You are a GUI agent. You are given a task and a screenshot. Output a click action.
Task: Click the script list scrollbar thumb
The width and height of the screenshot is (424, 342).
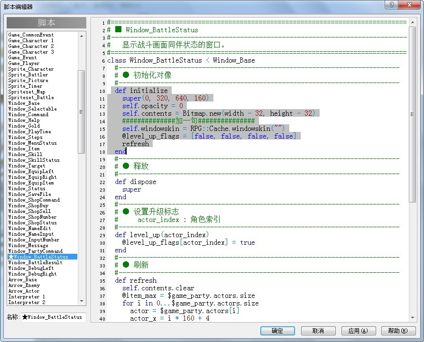[x=82, y=111]
